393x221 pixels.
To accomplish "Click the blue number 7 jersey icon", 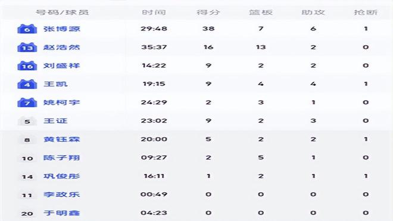I will pos(27,102).
